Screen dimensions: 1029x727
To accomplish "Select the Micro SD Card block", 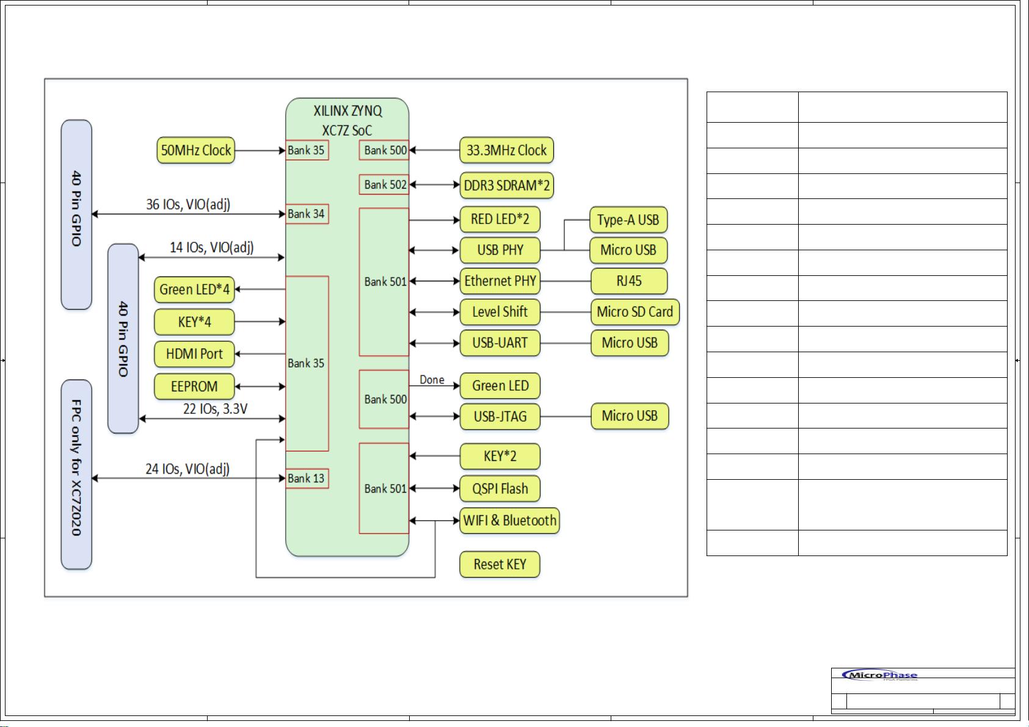I will (x=635, y=312).
